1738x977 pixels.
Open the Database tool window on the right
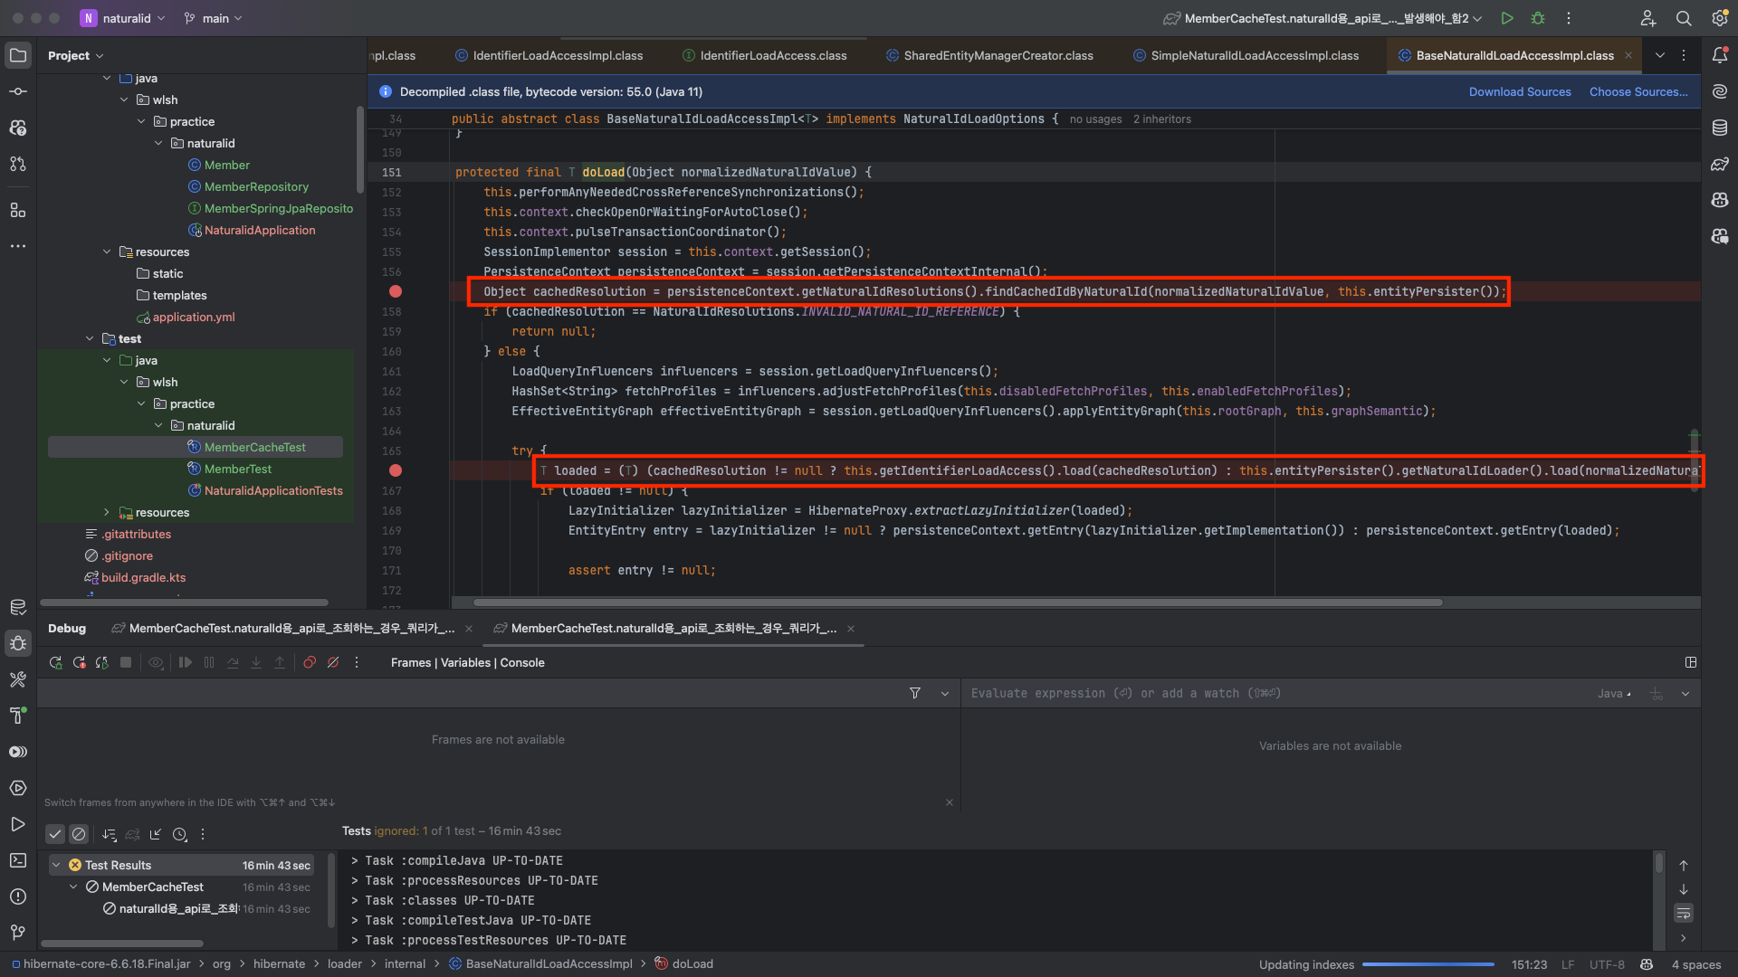1720,128
